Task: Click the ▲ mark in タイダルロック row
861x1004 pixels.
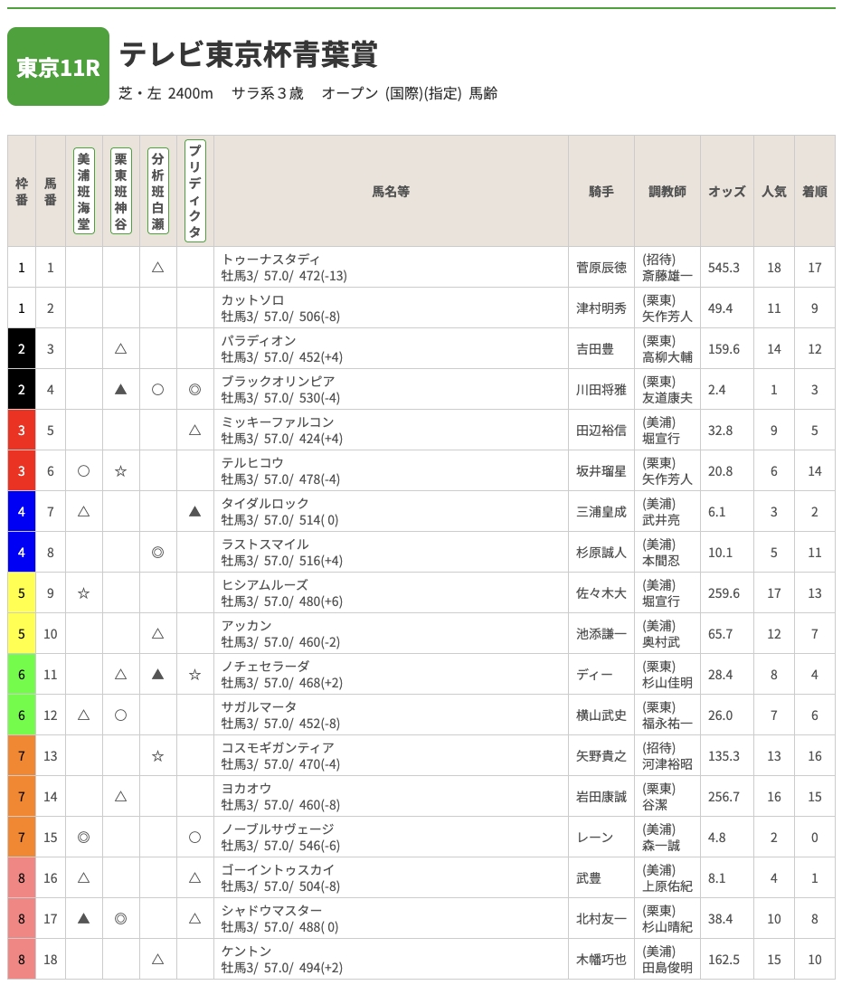Action: (194, 512)
